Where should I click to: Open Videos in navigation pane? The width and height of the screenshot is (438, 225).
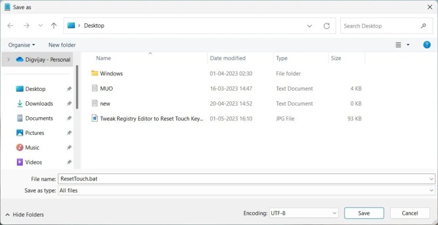pyautogui.click(x=33, y=162)
